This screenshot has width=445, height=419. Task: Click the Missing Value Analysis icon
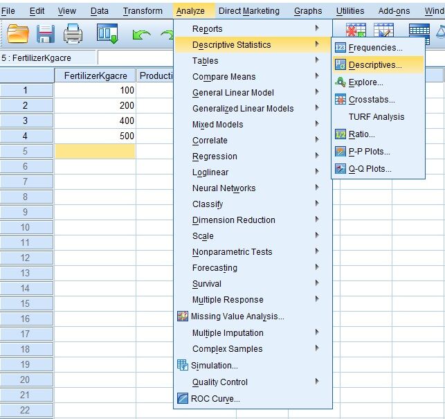coord(183,316)
